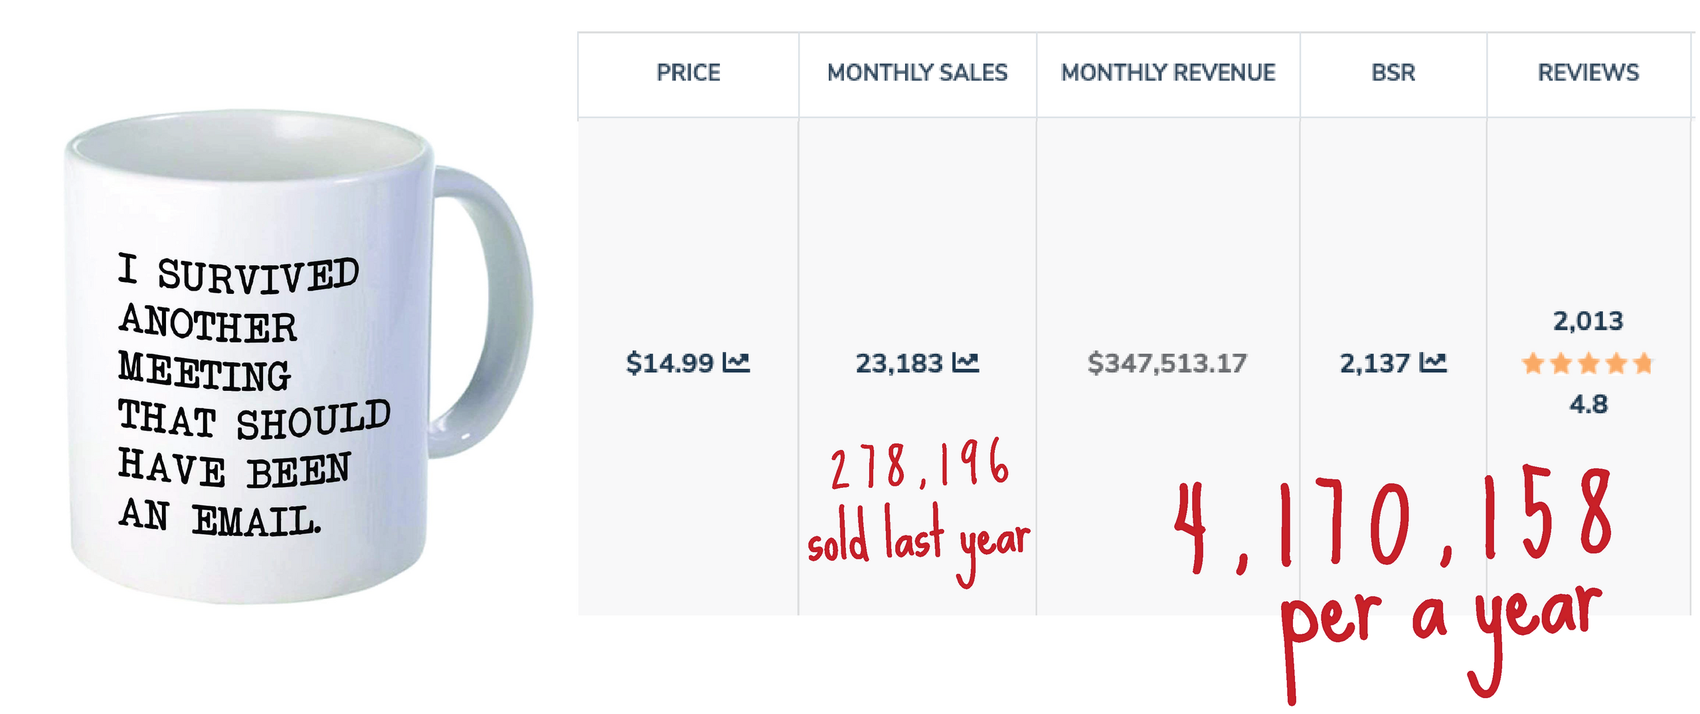This screenshot has width=1700, height=714.
Task: Click the price history chart icon
Action: tap(736, 362)
